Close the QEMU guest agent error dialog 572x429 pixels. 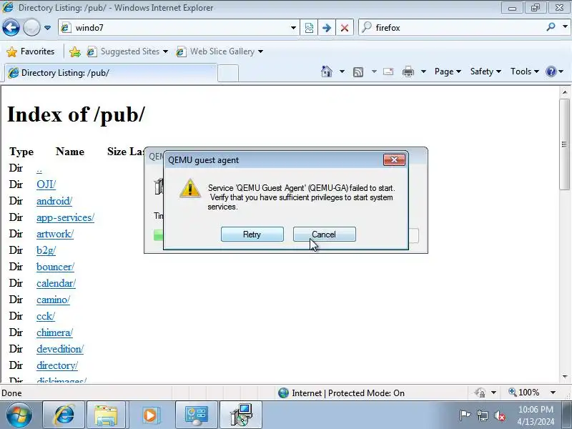pyautogui.click(x=395, y=159)
